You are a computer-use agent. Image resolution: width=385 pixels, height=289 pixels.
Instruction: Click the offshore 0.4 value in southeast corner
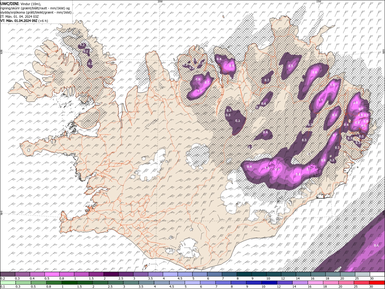[x=376, y=245]
